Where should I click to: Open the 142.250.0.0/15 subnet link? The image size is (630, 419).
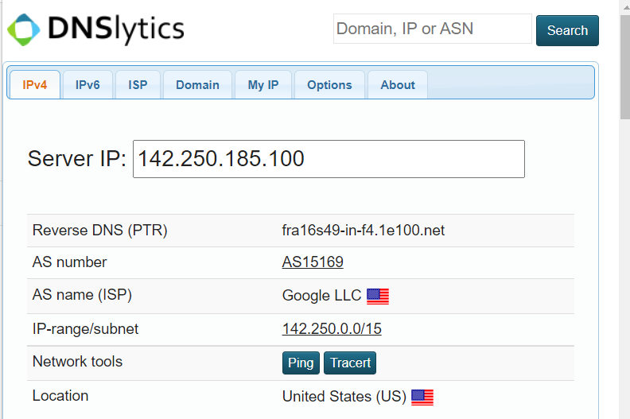(x=332, y=328)
